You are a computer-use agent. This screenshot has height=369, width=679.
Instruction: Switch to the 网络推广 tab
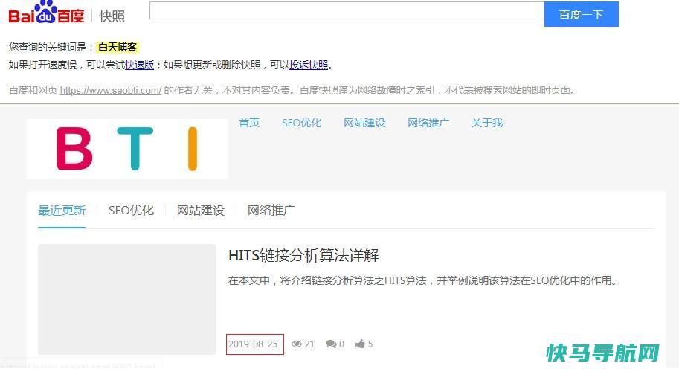point(271,211)
